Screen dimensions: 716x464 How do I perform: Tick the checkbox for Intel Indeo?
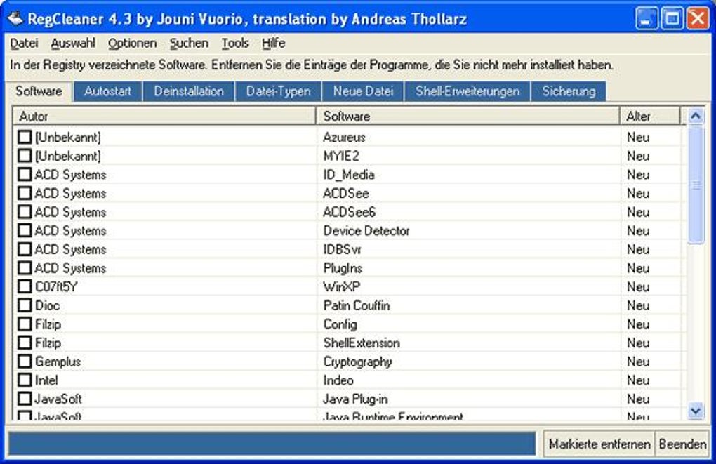coord(25,380)
